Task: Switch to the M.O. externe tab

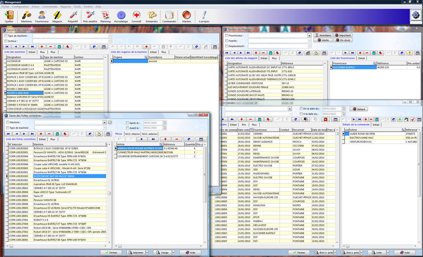Action: coord(149,134)
